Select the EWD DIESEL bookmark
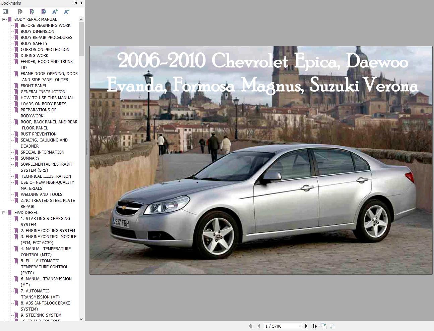434x331 pixels. 26,213
